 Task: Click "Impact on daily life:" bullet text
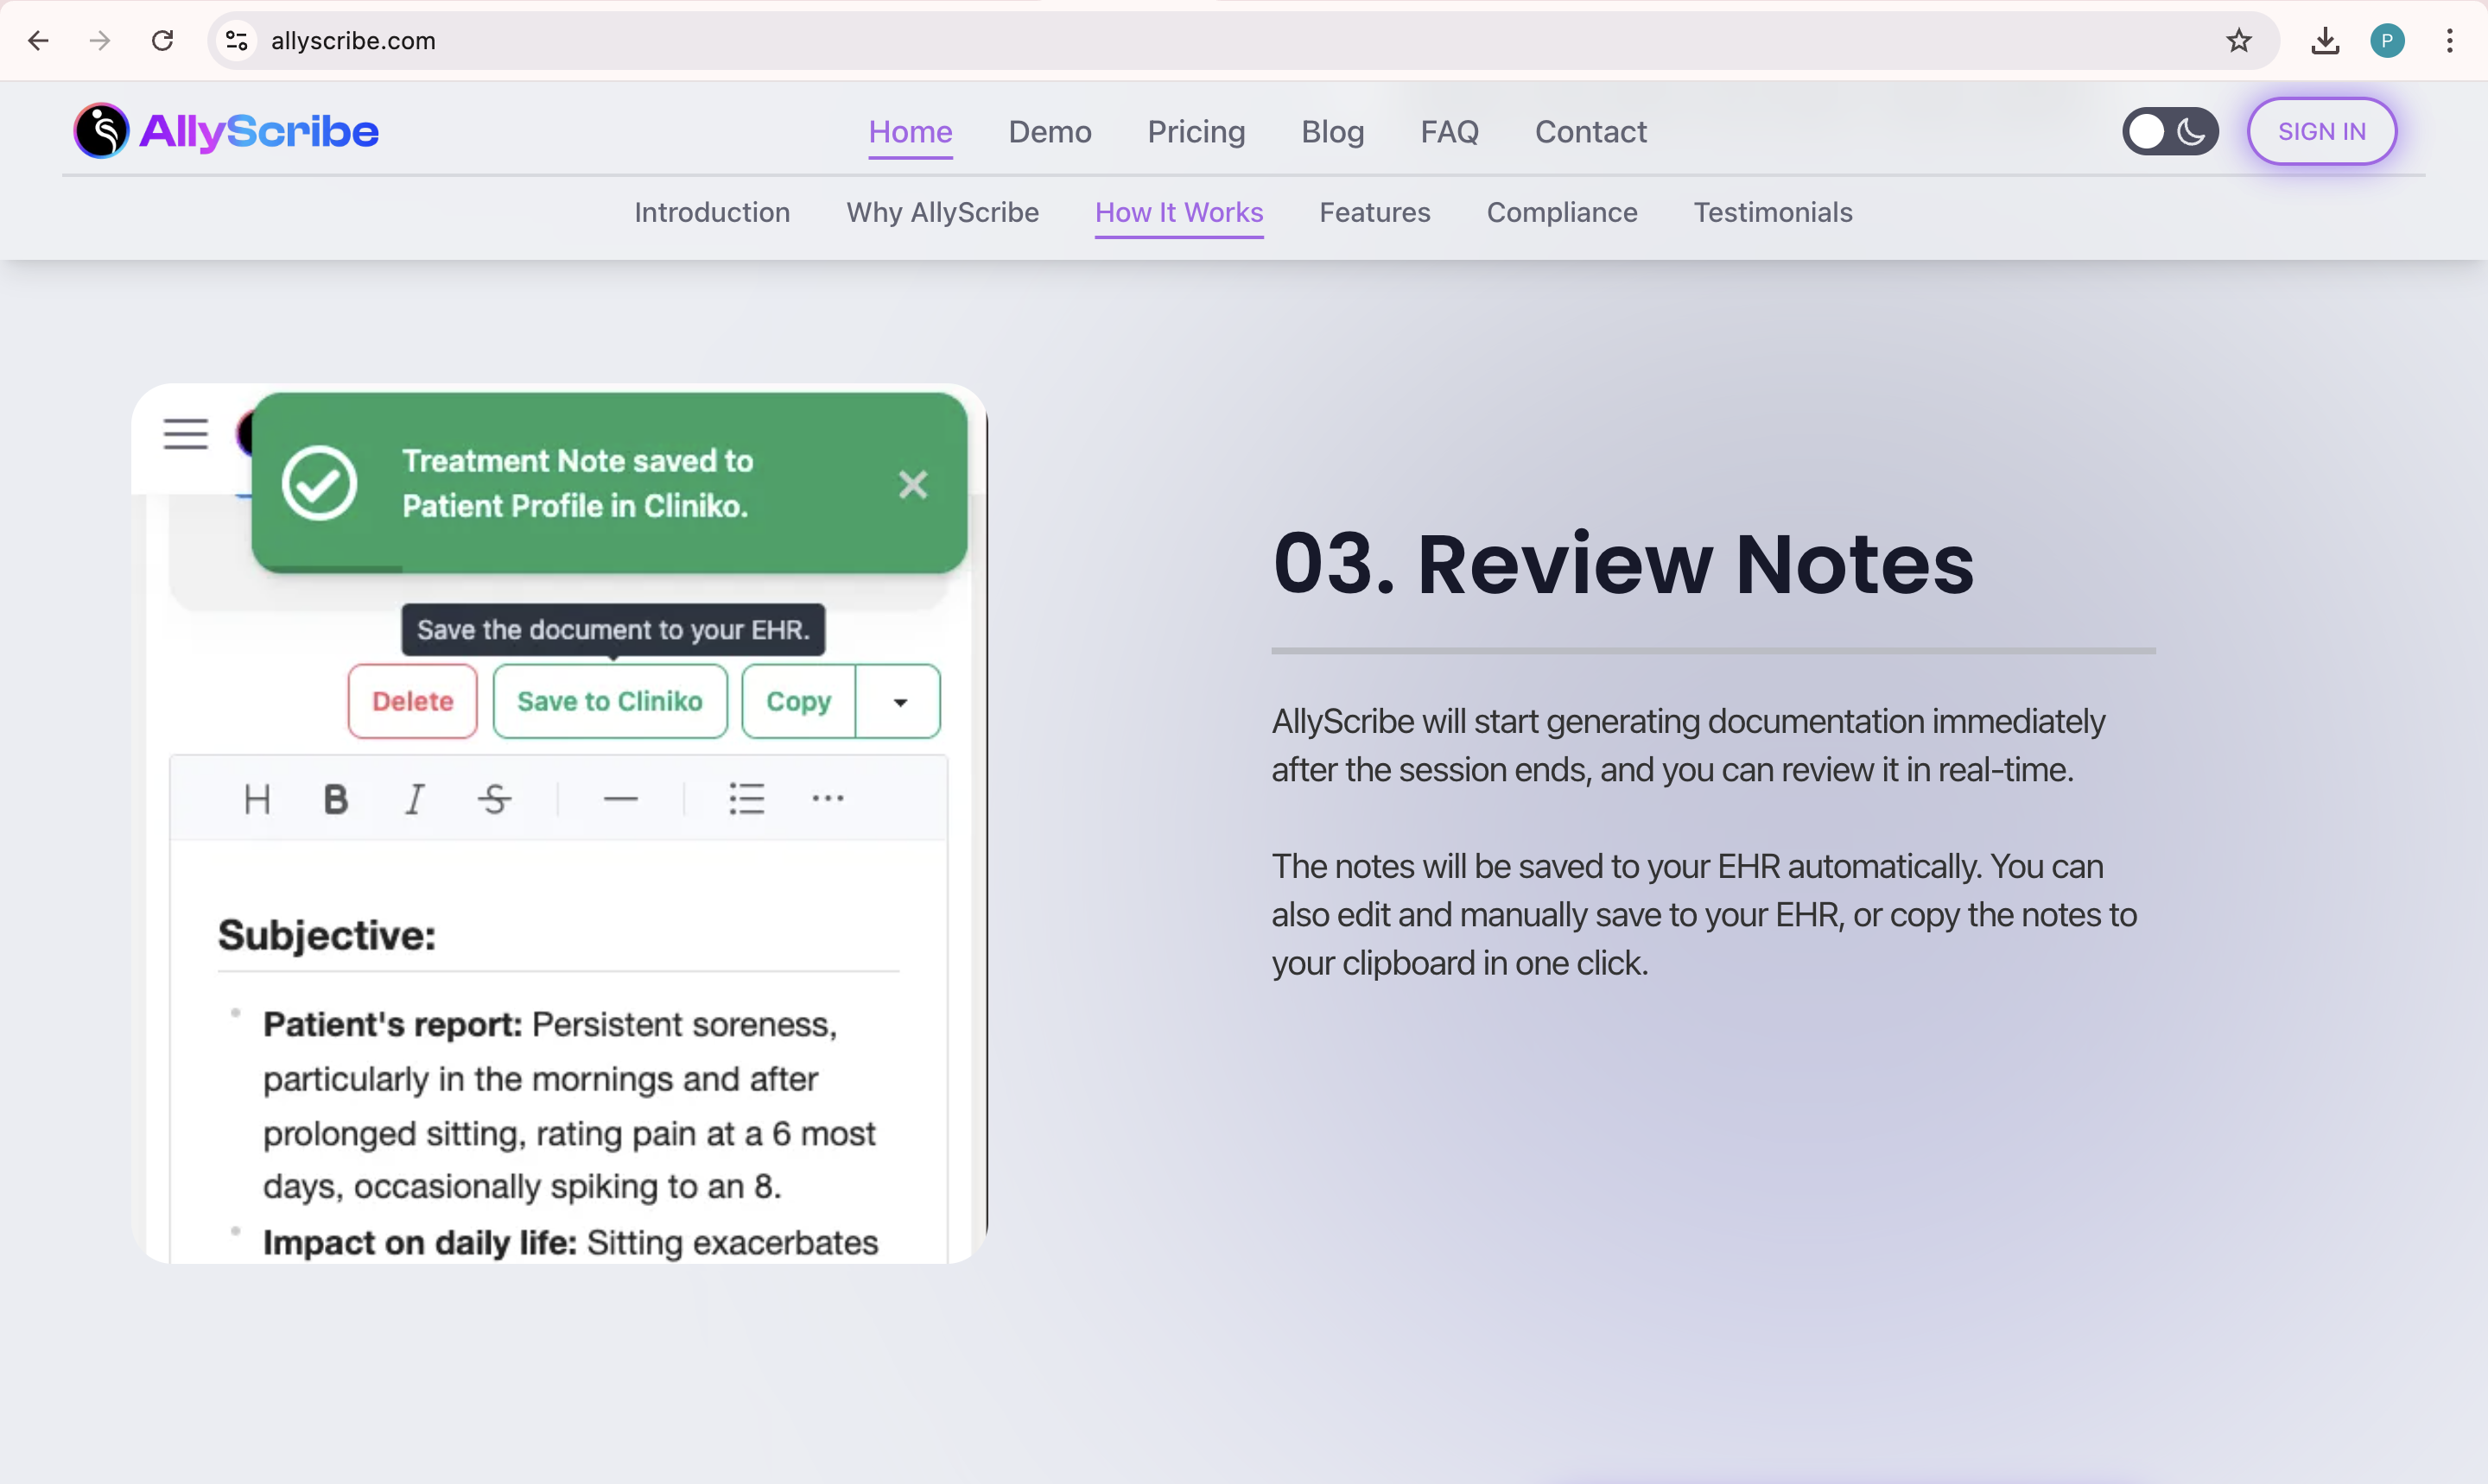click(x=420, y=1243)
